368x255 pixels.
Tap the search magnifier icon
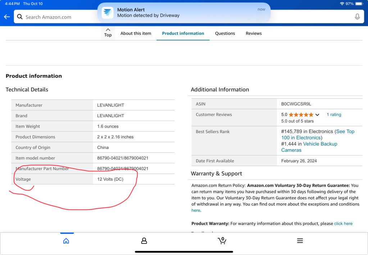coord(20,17)
